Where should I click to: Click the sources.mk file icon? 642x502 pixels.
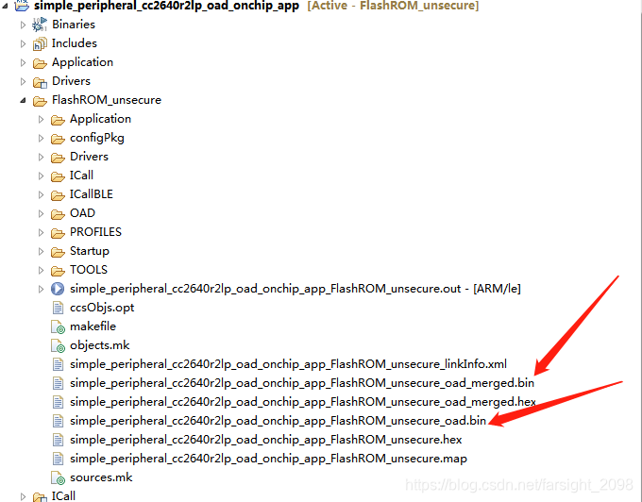coord(59,477)
